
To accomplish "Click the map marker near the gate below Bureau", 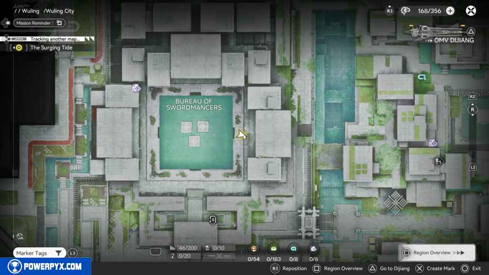I will pyautogui.click(x=213, y=220).
